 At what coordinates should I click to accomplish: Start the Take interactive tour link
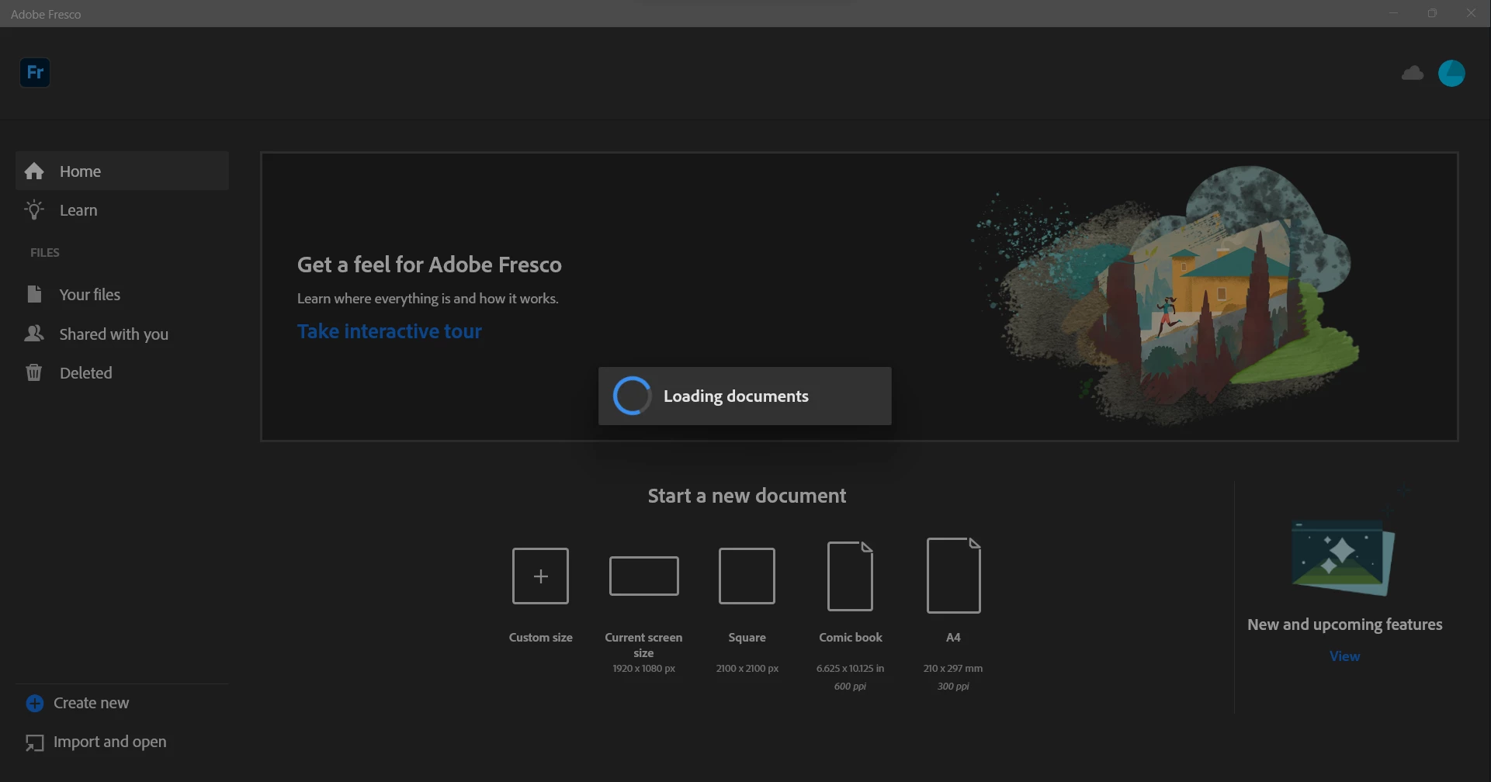390,331
